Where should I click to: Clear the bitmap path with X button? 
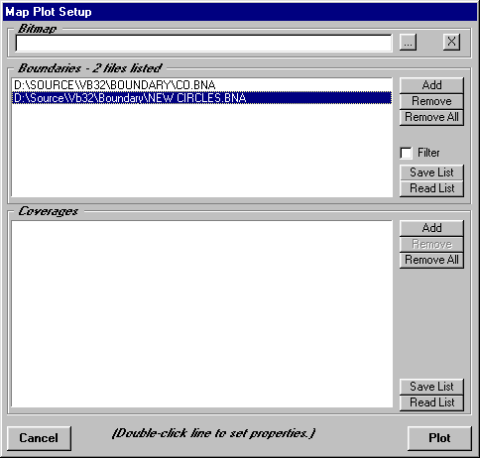(451, 43)
